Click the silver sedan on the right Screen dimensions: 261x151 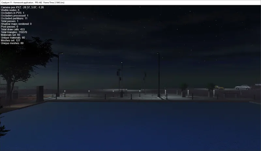(x=243, y=87)
